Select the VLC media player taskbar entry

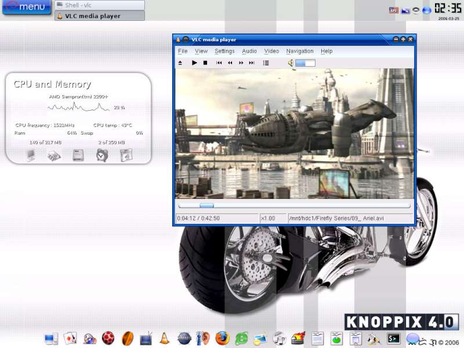pyautogui.click(x=100, y=16)
